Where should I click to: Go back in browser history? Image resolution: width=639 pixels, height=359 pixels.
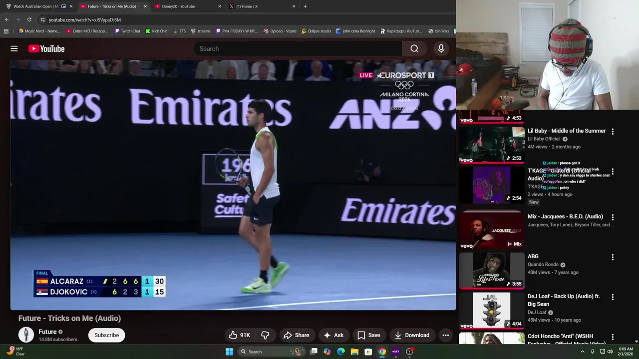point(6,19)
